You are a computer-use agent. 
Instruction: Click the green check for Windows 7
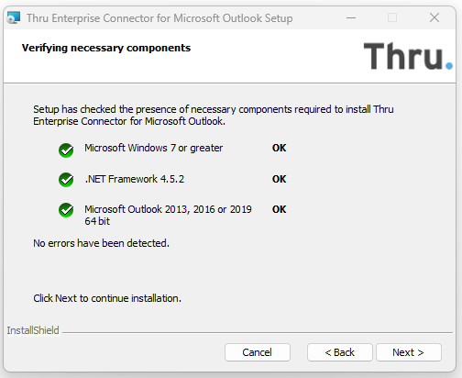click(x=66, y=150)
